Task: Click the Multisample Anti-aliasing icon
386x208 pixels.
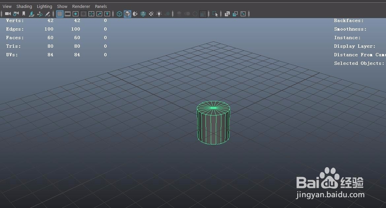Action: tap(195, 14)
